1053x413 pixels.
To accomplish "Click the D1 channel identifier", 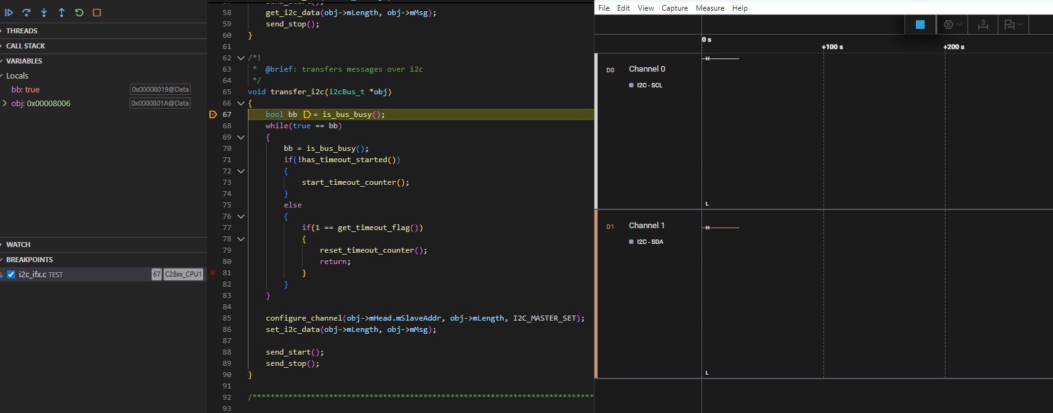I will click(610, 227).
